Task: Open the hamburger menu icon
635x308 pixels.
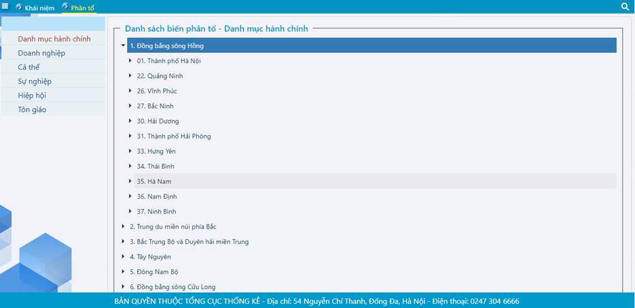Action: coord(5,7)
